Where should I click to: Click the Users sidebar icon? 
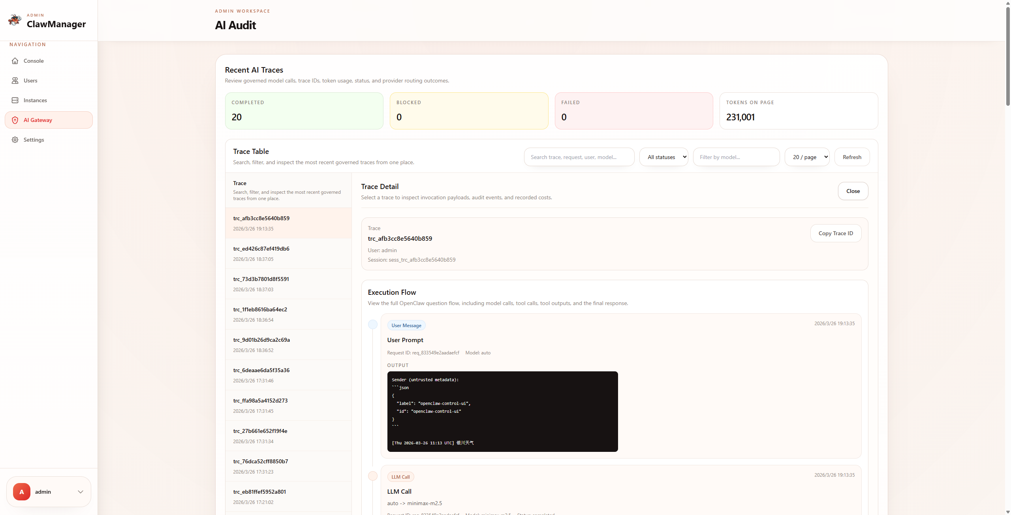(x=15, y=81)
